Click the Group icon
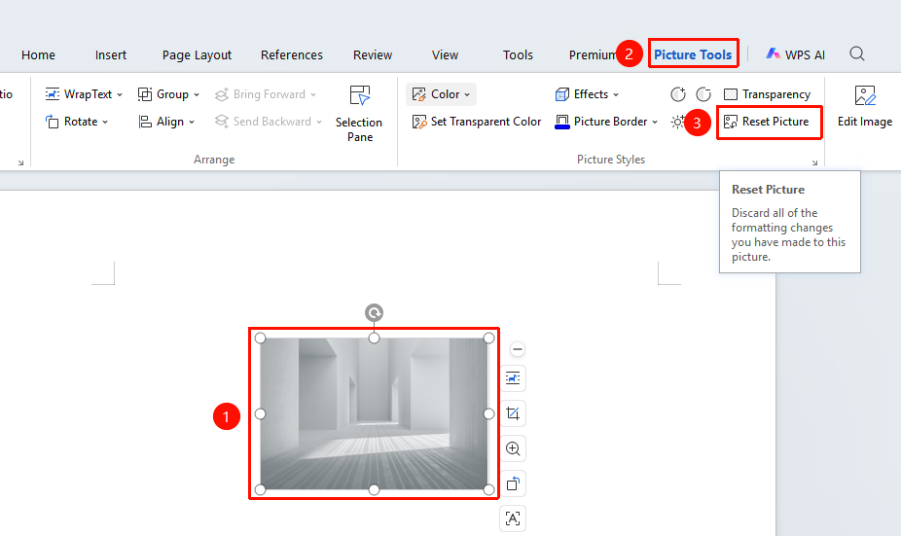The width and height of the screenshot is (901, 536). [x=145, y=94]
